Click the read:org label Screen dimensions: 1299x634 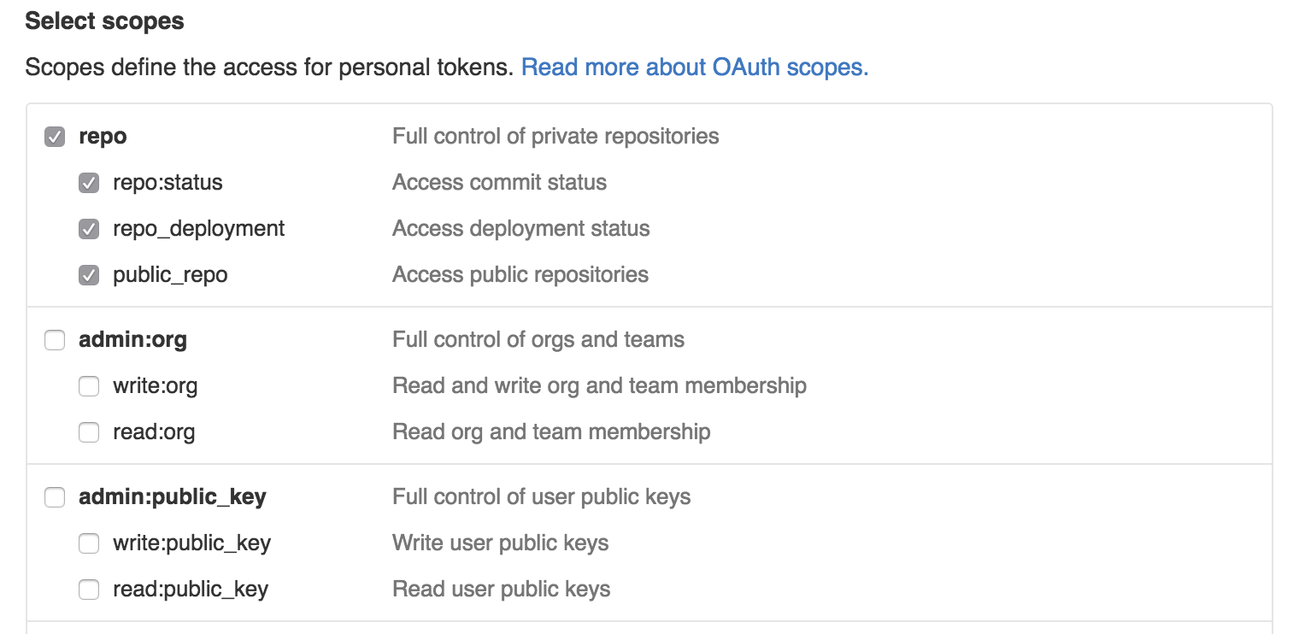tap(152, 431)
